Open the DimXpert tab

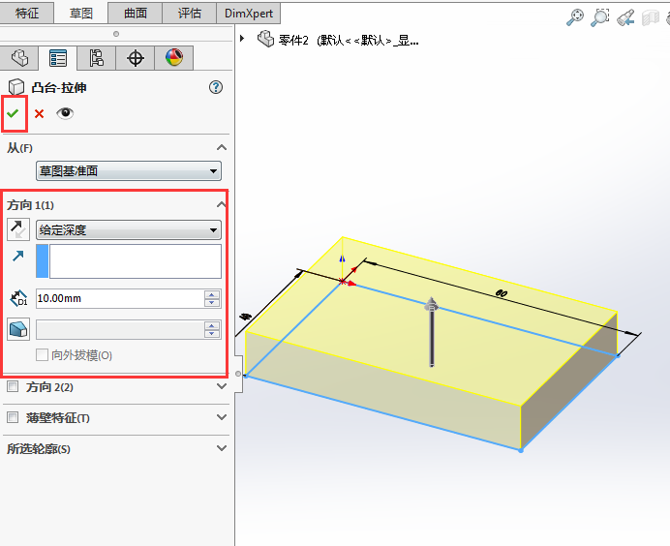pos(249,13)
